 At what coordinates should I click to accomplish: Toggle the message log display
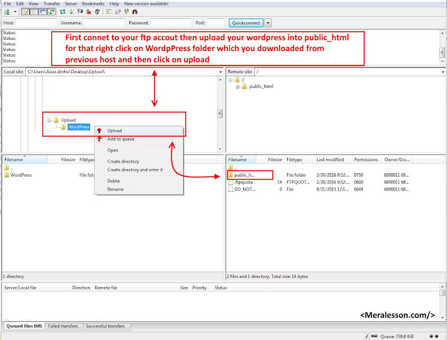[x=26, y=12]
